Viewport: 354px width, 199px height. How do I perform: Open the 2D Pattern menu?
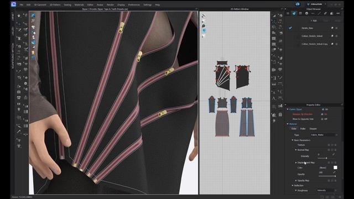(x=55, y=5)
